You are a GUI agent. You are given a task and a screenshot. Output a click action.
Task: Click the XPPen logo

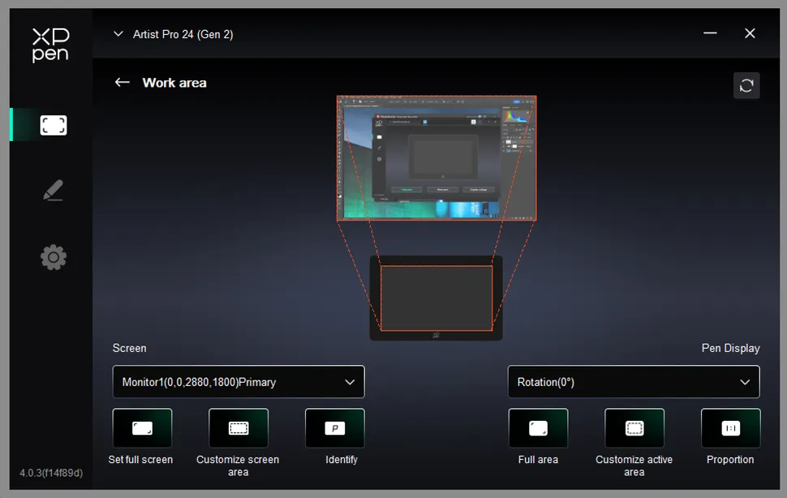(x=50, y=45)
